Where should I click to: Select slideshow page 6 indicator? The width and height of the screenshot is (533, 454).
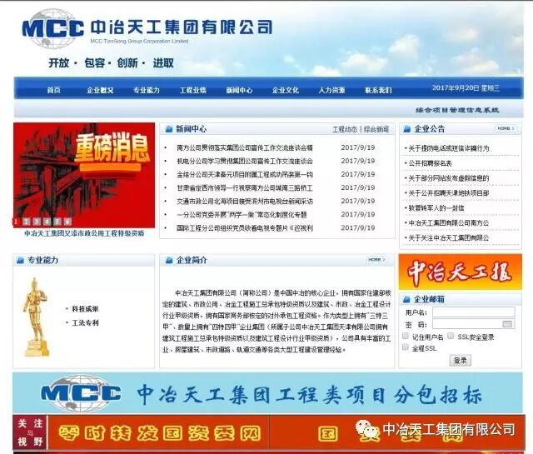tap(67, 222)
